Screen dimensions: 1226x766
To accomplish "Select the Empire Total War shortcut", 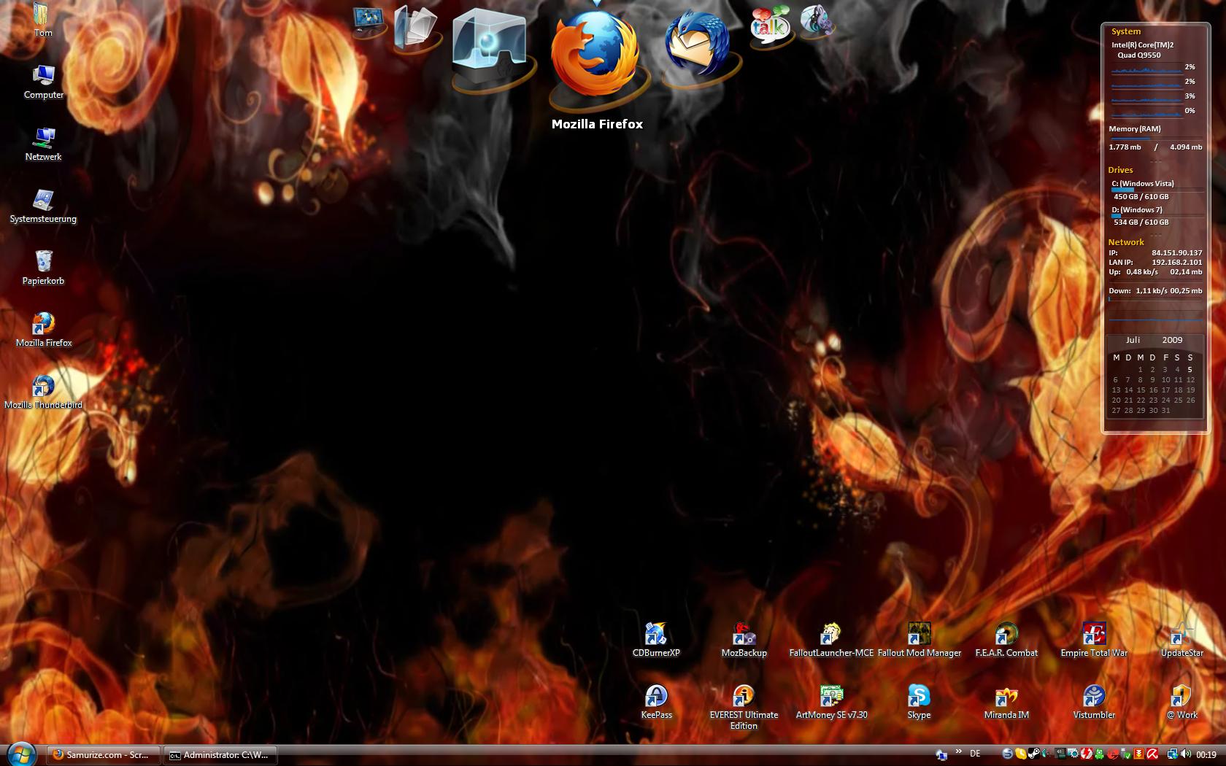I will 1094,640.
